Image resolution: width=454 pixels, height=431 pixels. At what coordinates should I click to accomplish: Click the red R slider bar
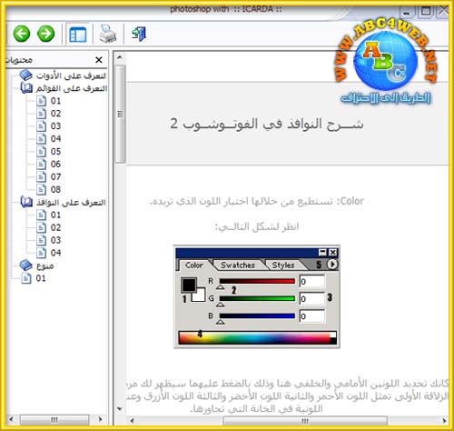tap(257, 281)
